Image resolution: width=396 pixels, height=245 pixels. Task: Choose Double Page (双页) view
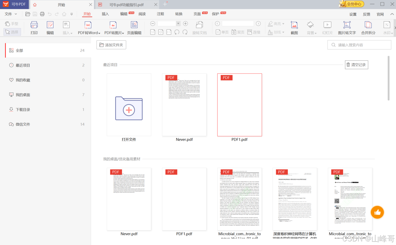[238, 32]
